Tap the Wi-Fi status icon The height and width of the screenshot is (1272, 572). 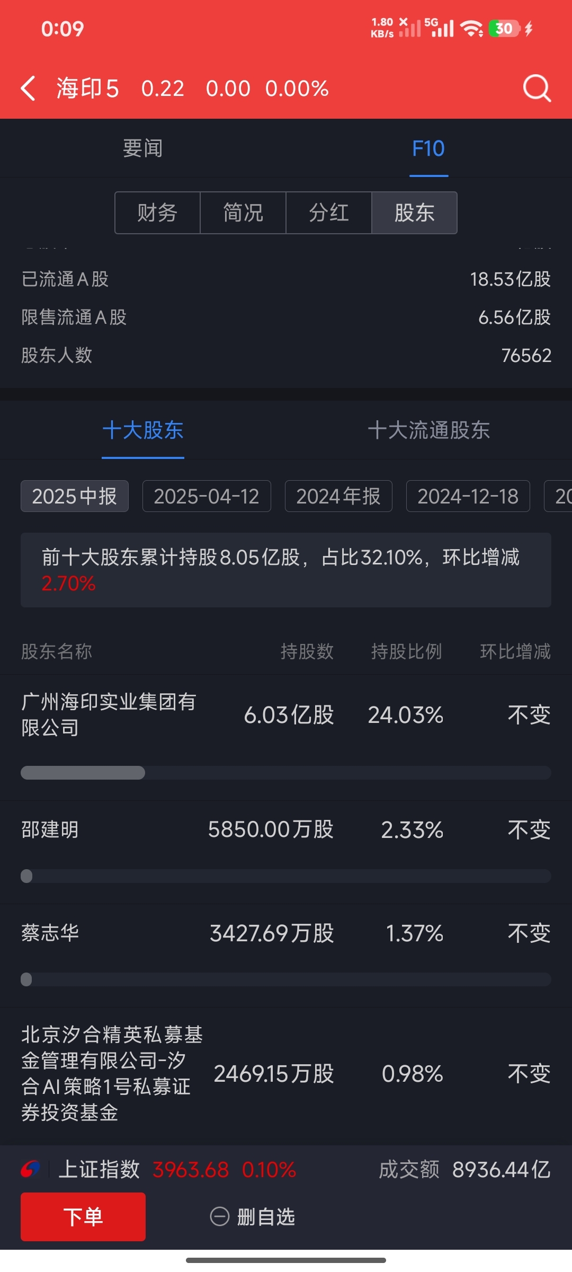pos(471,28)
